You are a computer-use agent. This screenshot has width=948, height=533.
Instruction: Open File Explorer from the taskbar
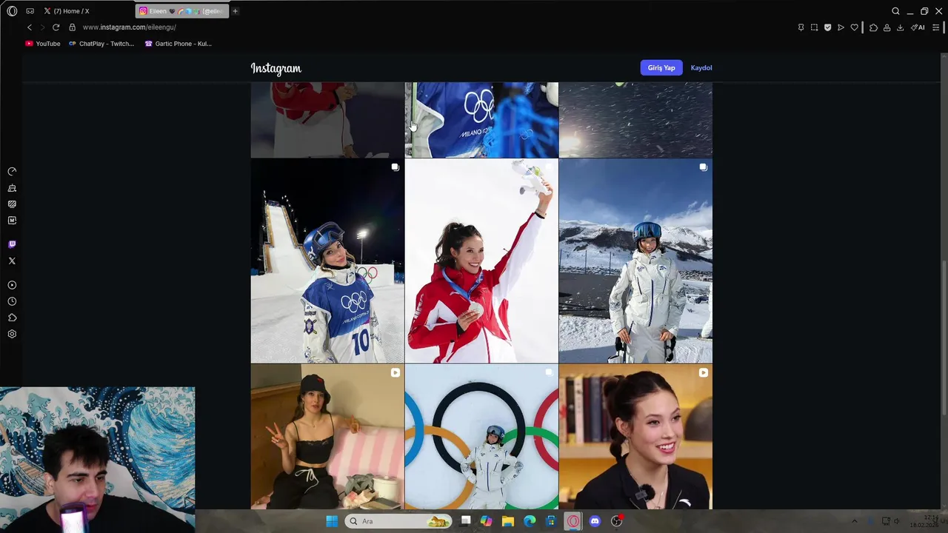click(x=508, y=521)
